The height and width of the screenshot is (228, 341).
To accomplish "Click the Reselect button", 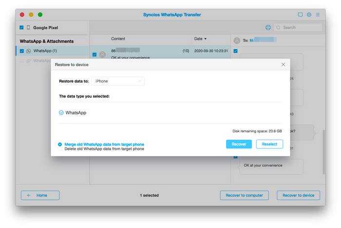I will [269, 144].
